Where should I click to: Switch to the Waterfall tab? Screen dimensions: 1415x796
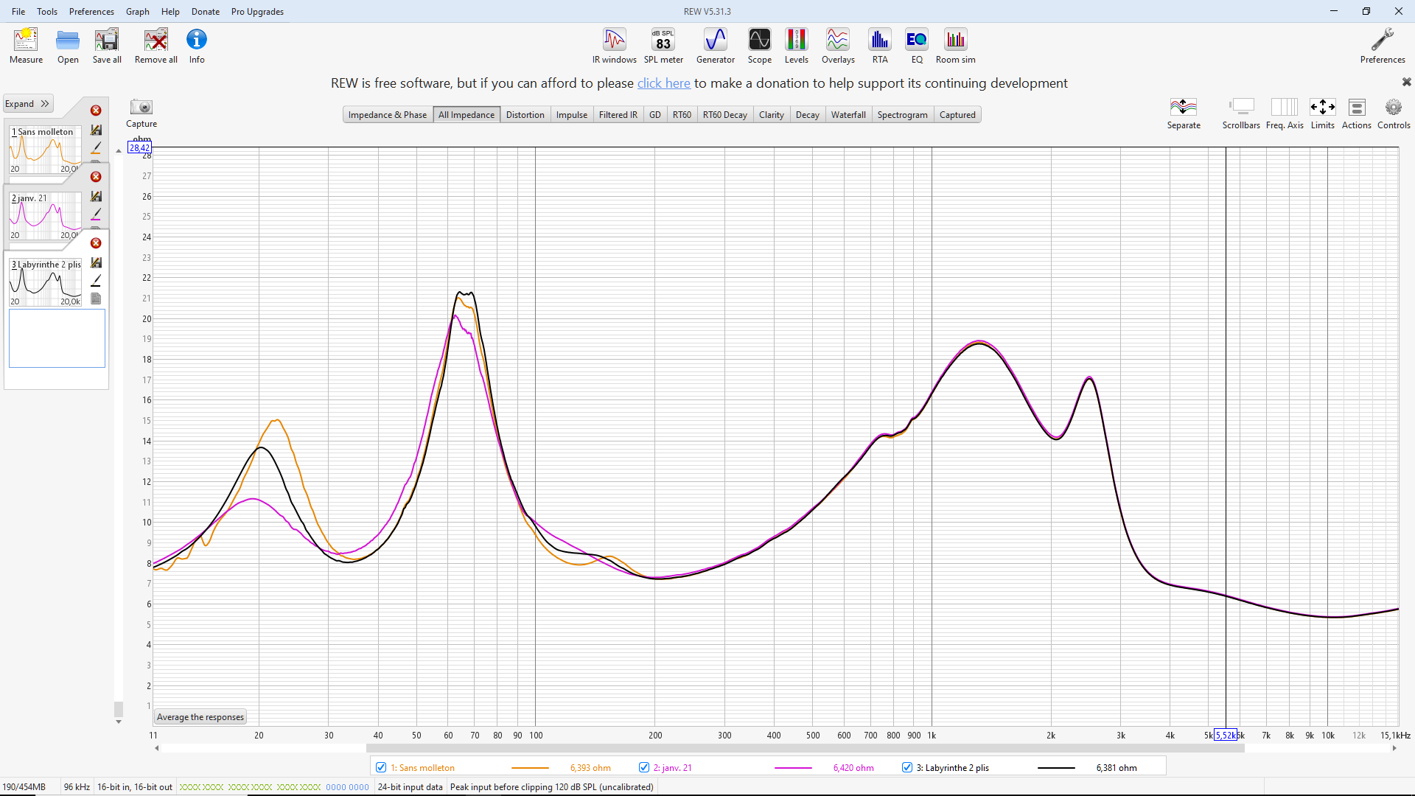(848, 115)
